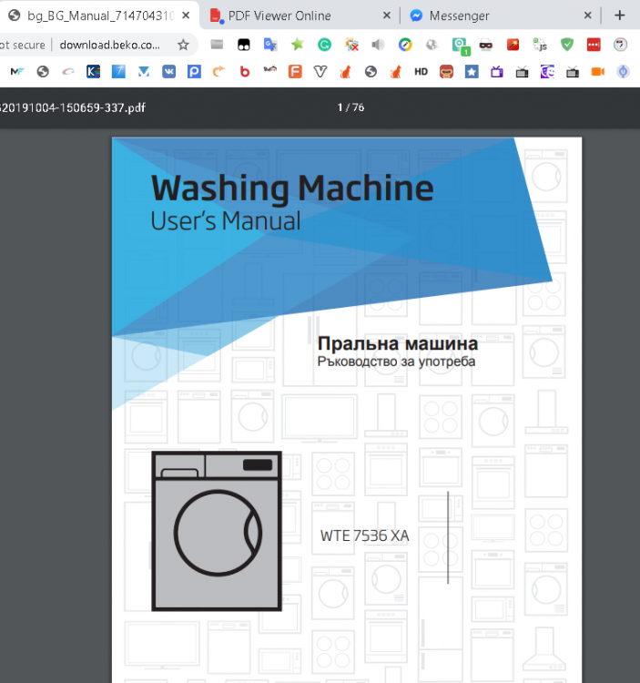The image size is (640, 683).
Task: Close the bg_BG_Manual tab
Action: pos(186,15)
